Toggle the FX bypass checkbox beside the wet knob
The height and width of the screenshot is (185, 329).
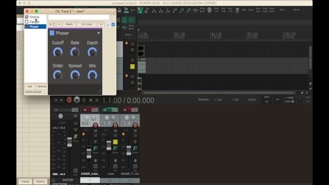[x=113, y=24]
